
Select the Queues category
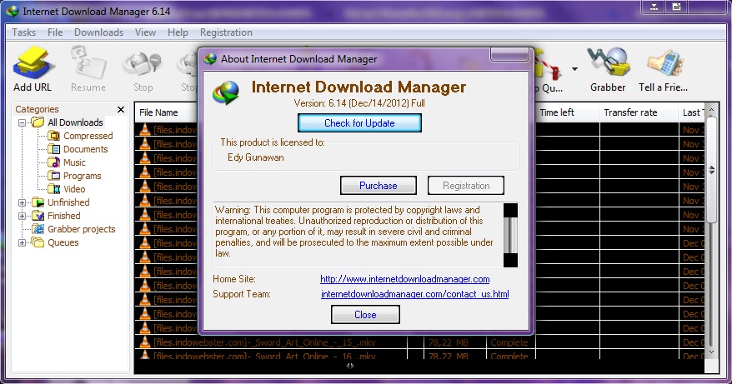tap(63, 242)
